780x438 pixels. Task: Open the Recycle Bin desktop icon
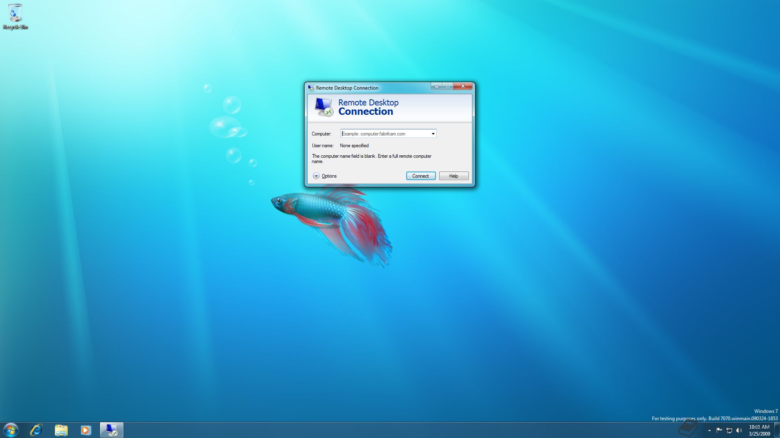point(15,17)
